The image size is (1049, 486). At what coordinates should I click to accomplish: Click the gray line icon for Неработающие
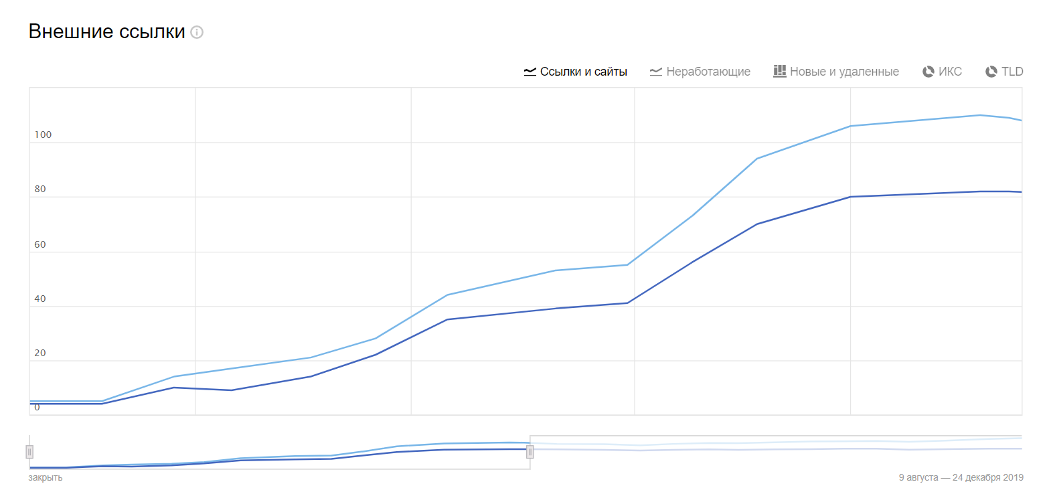pyautogui.click(x=656, y=72)
